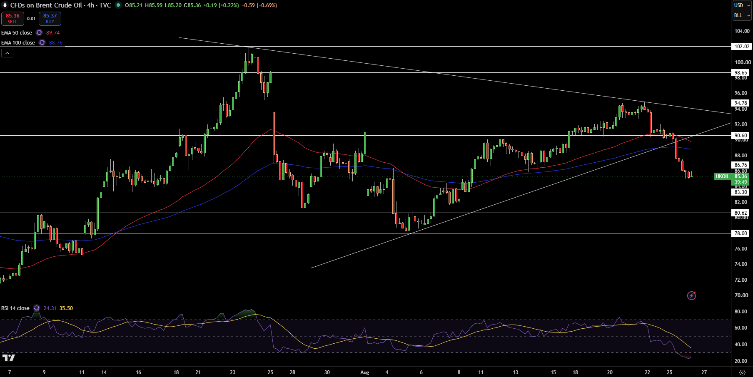This screenshot has height=377, width=753.
Task: Select the RSI 14 close label
Action: 15,308
